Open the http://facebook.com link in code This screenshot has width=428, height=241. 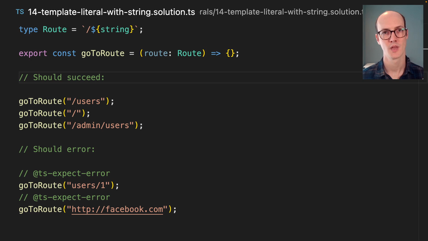pos(117,209)
